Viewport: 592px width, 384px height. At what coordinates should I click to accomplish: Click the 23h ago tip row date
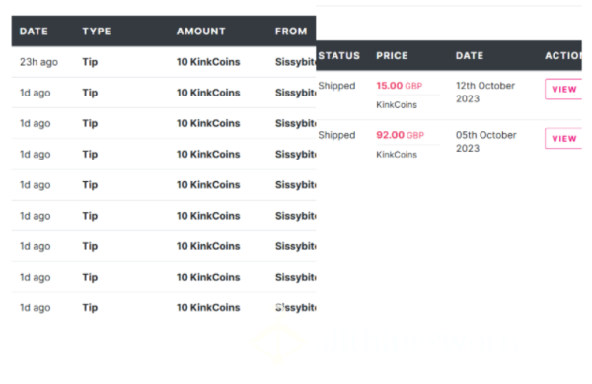coord(38,62)
